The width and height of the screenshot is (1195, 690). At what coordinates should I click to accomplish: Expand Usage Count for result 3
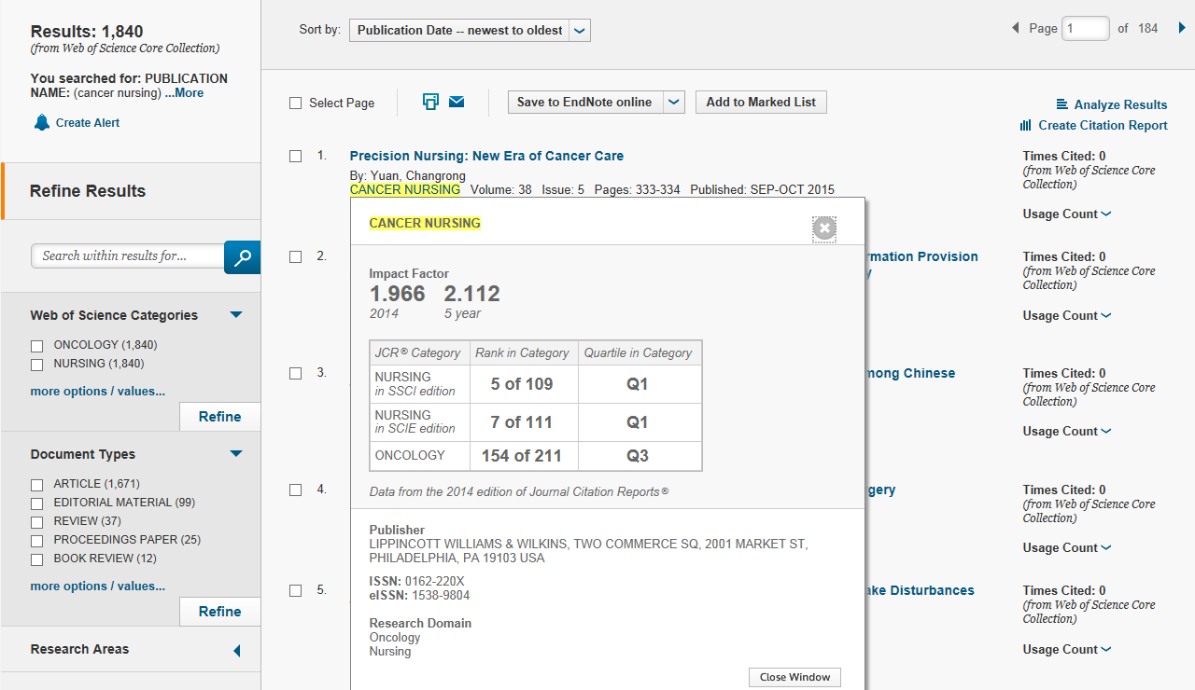1067,431
